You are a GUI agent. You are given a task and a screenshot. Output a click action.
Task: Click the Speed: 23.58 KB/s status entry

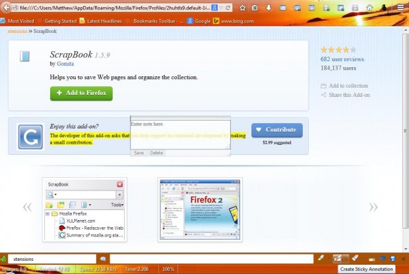click(x=98, y=269)
